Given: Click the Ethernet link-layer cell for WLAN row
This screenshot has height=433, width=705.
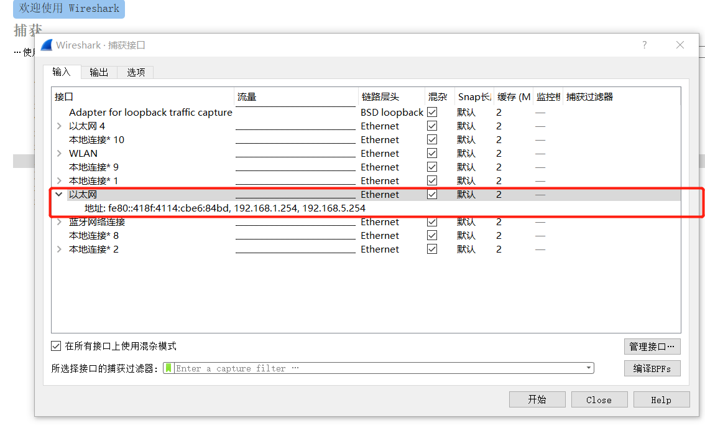Looking at the screenshot, I should click(x=379, y=154).
